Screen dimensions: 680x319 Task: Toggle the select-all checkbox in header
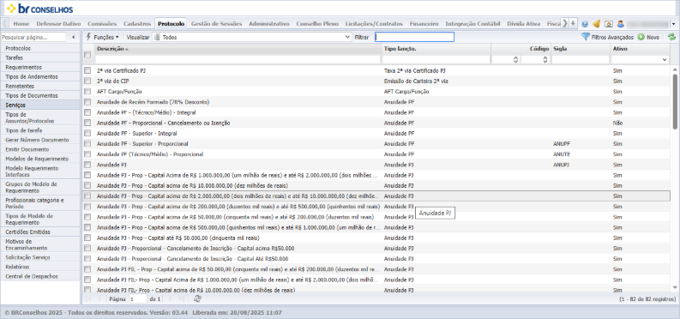[x=87, y=54]
